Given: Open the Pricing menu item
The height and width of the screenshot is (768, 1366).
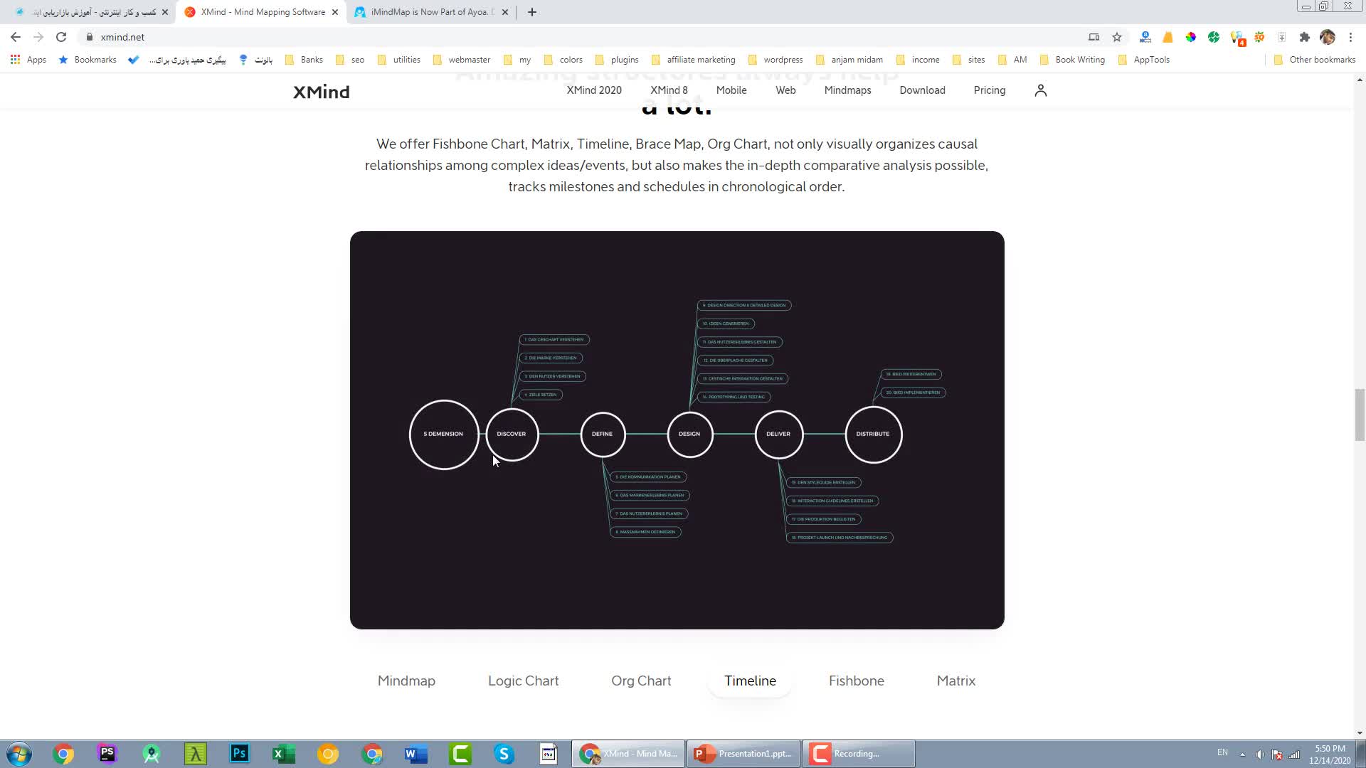Looking at the screenshot, I should pyautogui.click(x=989, y=90).
